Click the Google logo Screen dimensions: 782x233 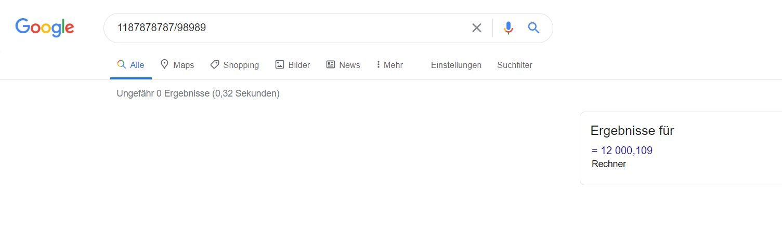pyautogui.click(x=45, y=28)
